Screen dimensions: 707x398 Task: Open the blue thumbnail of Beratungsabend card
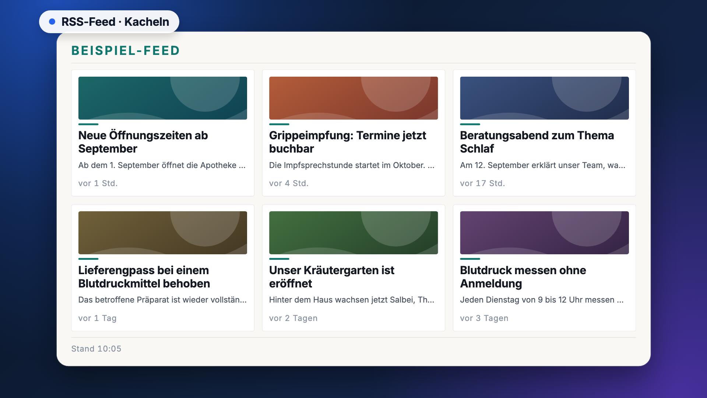[544, 98]
